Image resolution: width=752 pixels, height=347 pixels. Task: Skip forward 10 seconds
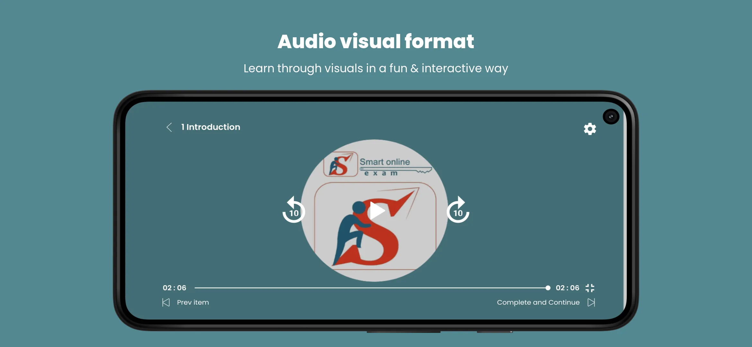pos(458,210)
